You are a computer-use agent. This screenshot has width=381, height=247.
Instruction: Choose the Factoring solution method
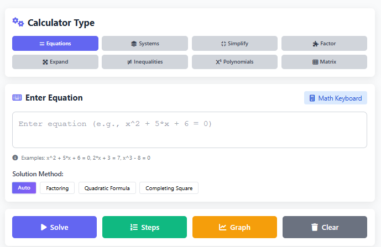57,188
